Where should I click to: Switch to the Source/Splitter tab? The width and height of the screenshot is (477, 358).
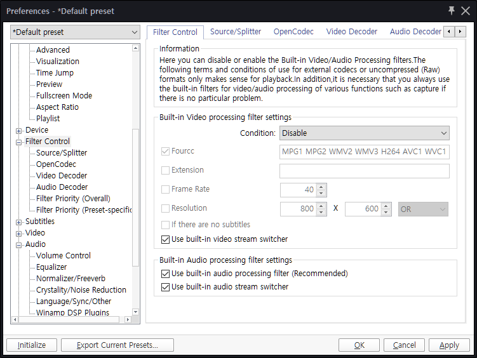tap(235, 31)
